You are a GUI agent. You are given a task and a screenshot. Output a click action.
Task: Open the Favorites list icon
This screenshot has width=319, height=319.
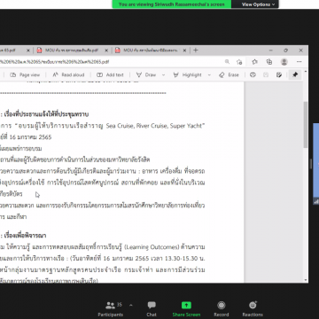point(254,62)
